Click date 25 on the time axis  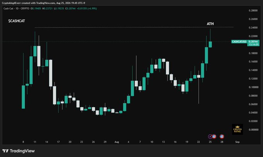[210, 142]
